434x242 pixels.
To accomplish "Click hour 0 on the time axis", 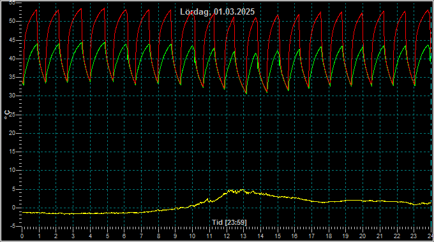I will [22, 236].
